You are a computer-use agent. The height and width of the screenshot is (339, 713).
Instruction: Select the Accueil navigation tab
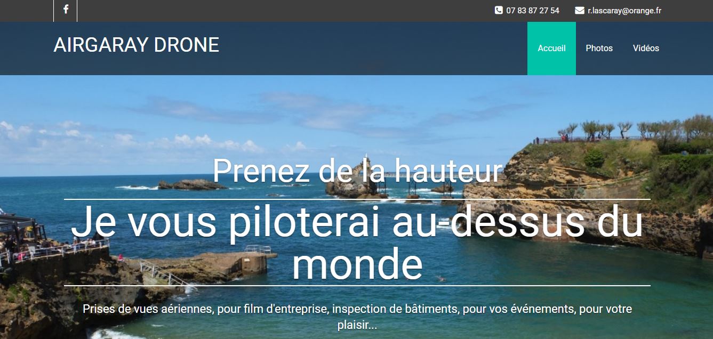coord(551,48)
